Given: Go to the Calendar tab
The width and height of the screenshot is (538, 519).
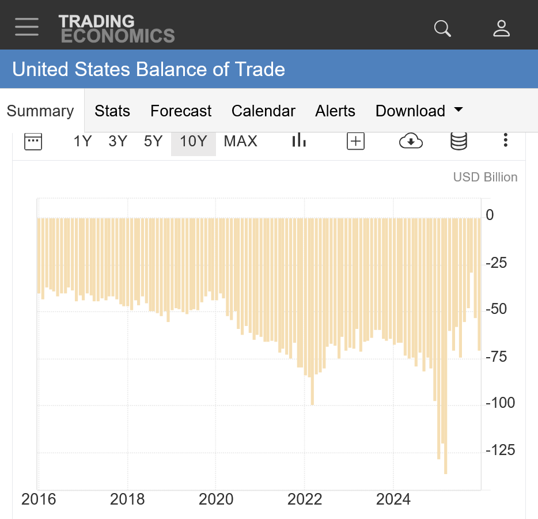Looking at the screenshot, I should (x=263, y=111).
